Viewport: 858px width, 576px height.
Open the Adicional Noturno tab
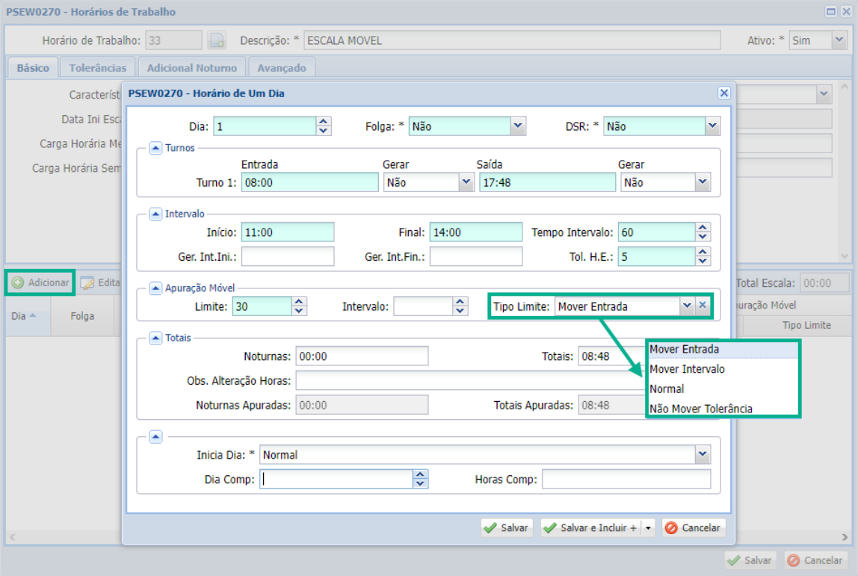(x=191, y=68)
